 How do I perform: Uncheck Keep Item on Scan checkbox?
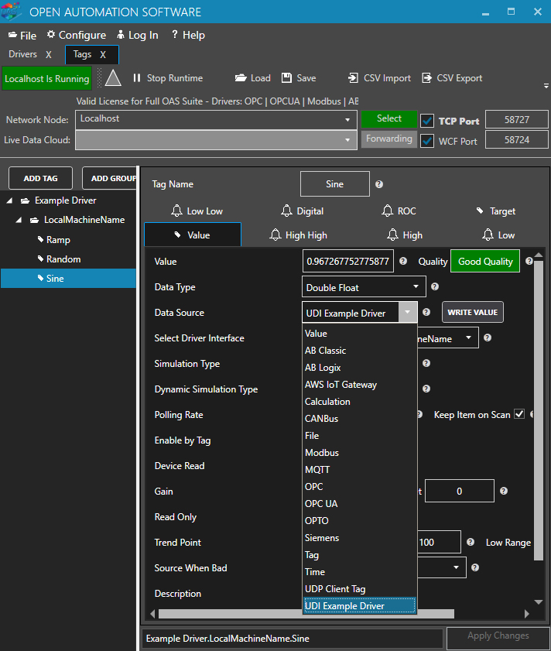pyautogui.click(x=519, y=415)
